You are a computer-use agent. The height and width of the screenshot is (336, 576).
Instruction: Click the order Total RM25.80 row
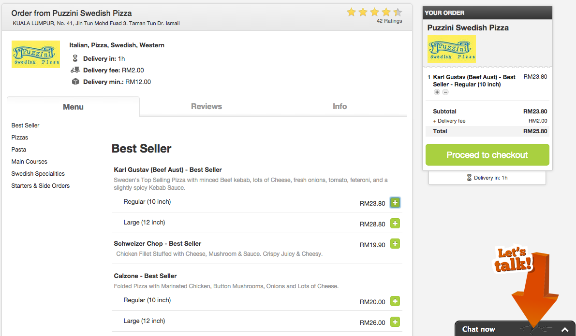pos(487,131)
